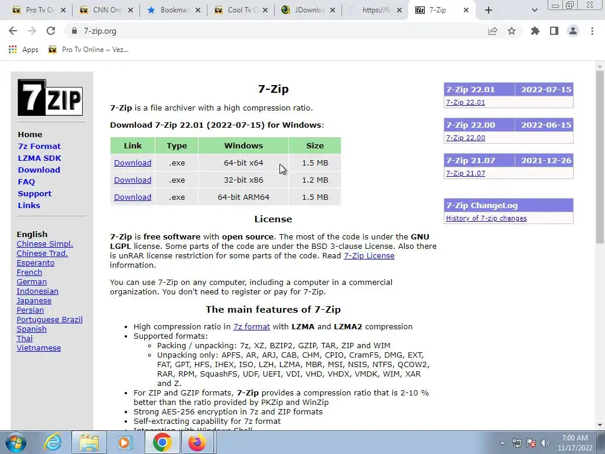Download the 64-bit x64 .exe
This screenshot has width=605, height=454.
[x=132, y=163]
